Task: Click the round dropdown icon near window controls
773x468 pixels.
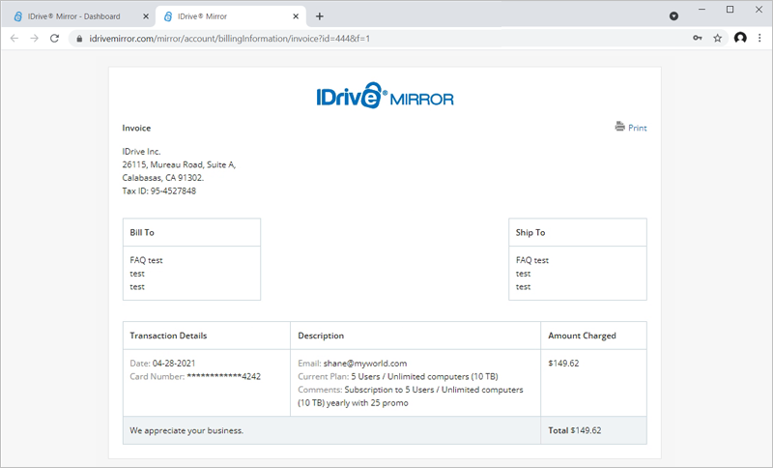Action: tap(673, 16)
